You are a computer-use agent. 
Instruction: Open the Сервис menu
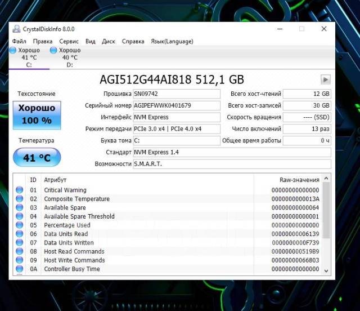(x=69, y=41)
